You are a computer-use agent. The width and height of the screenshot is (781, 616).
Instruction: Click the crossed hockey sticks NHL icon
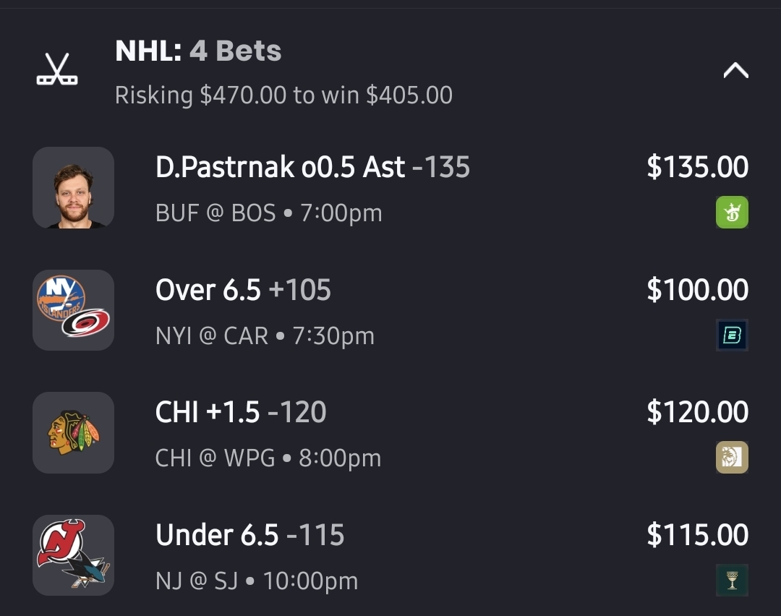click(57, 70)
